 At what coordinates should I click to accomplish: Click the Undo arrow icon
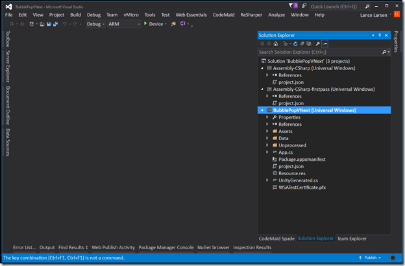64,24
